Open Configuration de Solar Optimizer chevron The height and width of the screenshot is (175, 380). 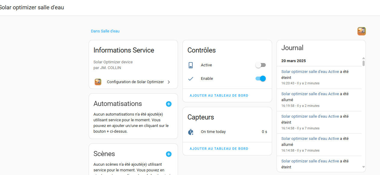pyautogui.click(x=169, y=82)
